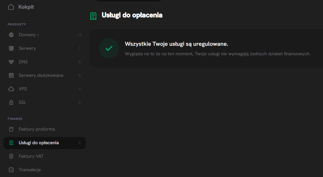Select the Serwery dedykowane rack icon
The image size is (323, 177).
coord(11,75)
